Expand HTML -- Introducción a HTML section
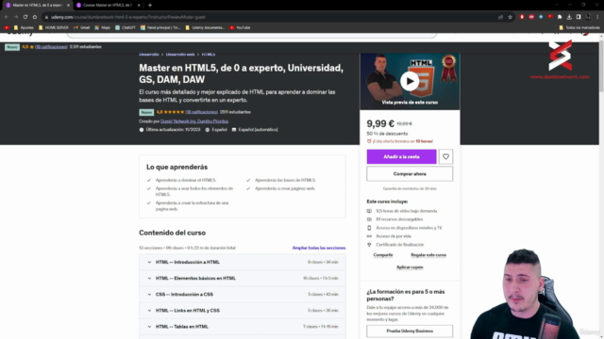604x339 pixels. coord(243,262)
